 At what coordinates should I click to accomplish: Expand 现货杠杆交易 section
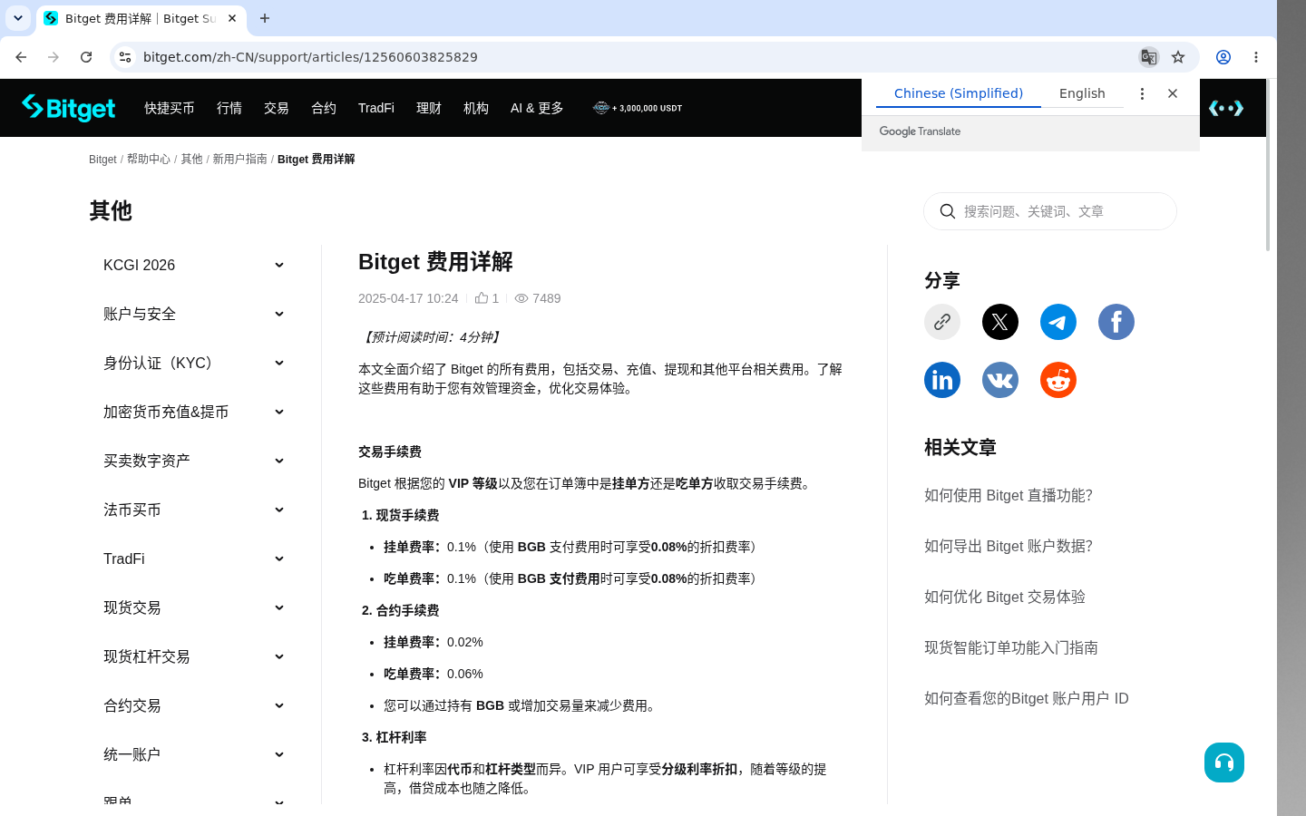click(194, 656)
